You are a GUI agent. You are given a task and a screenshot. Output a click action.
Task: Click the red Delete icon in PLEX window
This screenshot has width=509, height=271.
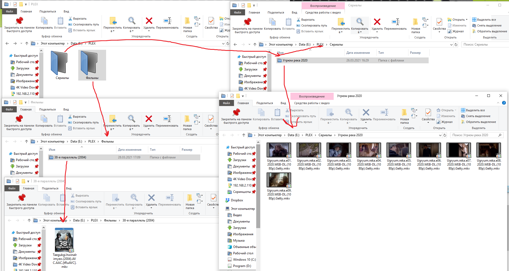tap(149, 21)
